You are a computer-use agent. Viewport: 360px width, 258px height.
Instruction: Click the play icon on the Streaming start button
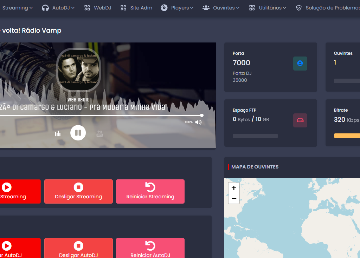pos(7,187)
